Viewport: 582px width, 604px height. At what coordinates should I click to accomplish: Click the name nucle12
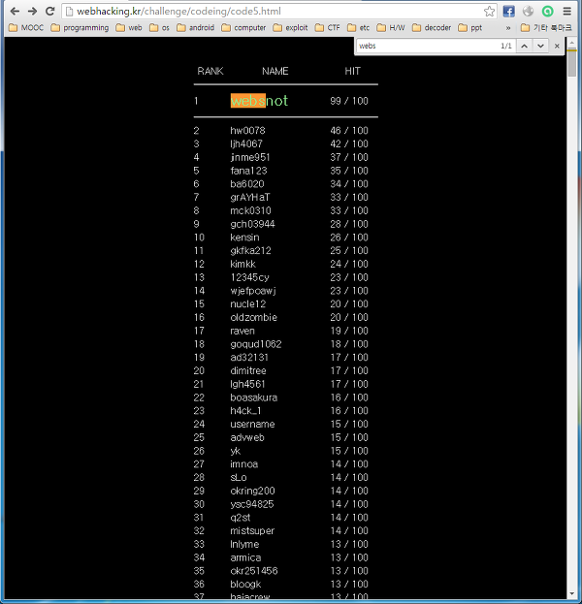[x=247, y=303]
